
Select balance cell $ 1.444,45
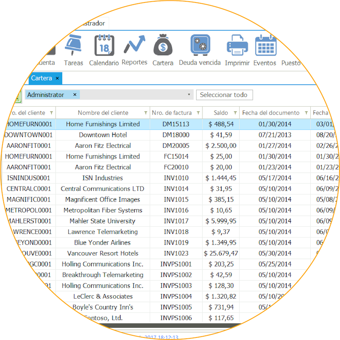click(x=221, y=178)
